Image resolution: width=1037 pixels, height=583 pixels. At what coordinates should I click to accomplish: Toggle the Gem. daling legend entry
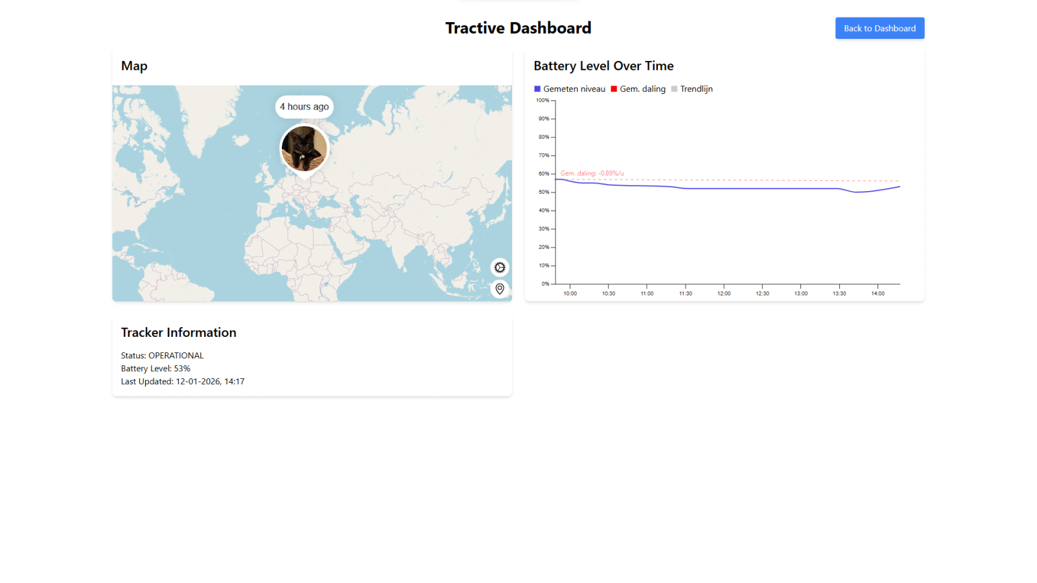(642, 88)
